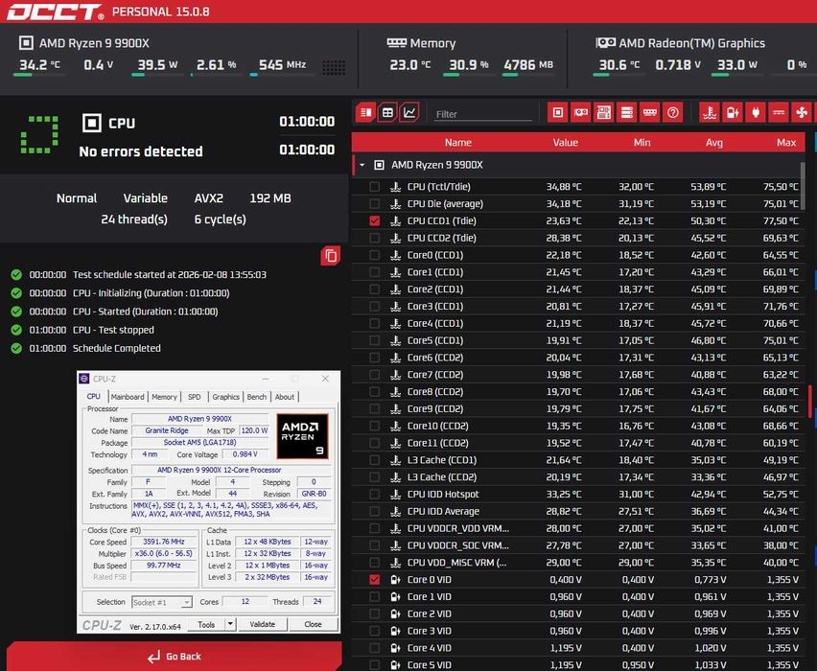This screenshot has width=817, height=671.
Task: Uncheck the Core 0 VID checkbox
Action: (374, 580)
